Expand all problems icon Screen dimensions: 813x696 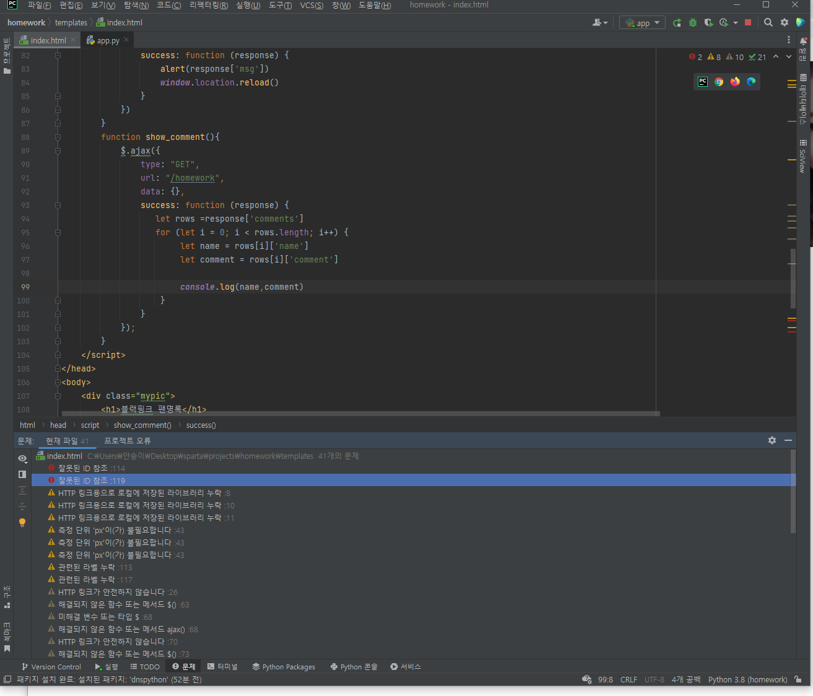click(22, 490)
